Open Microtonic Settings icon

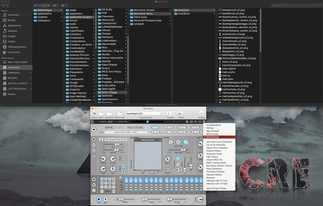[x=202, y=114]
